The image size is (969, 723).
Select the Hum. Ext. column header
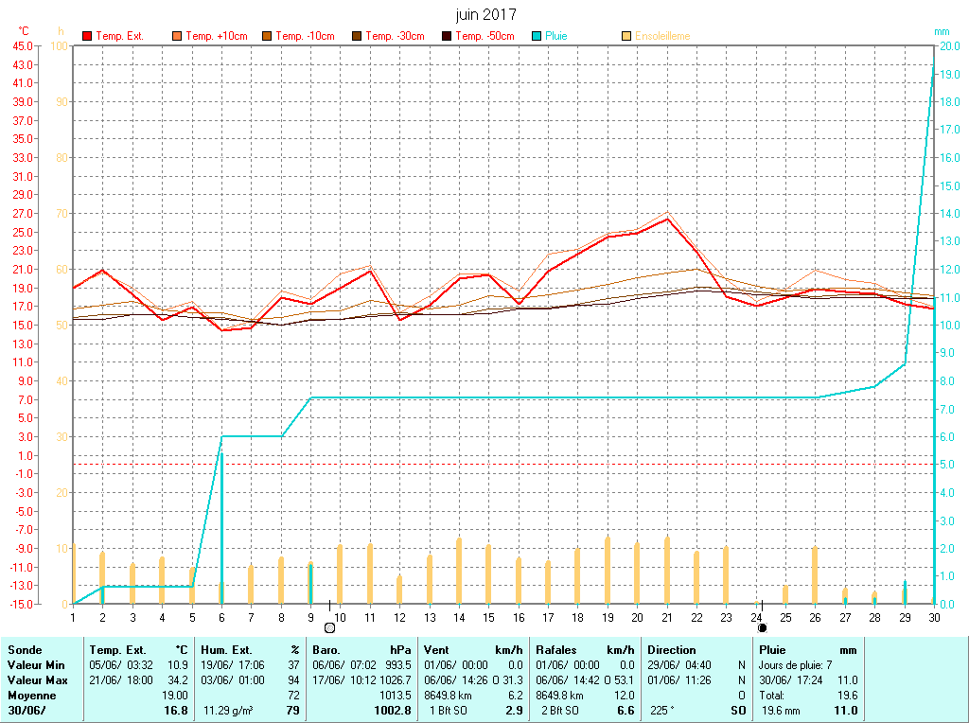point(250,650)
